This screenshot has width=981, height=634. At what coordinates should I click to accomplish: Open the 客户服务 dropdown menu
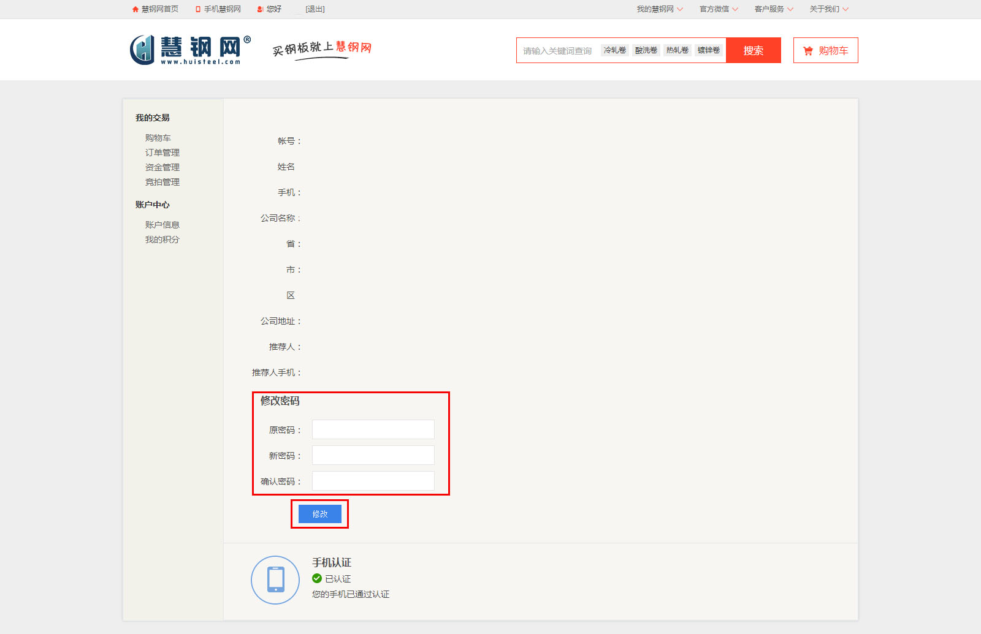[773, 9]
